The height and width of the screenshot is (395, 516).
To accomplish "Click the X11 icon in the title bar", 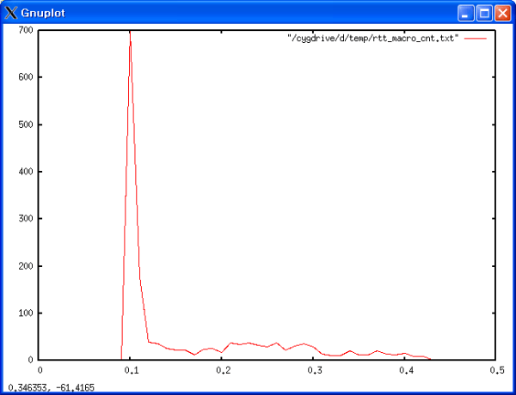I will click(x=11, y=13).
